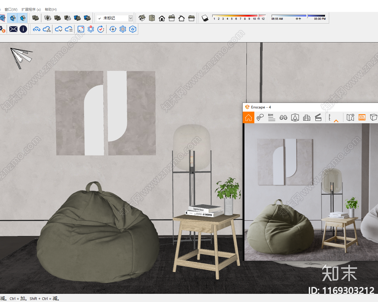Toggle Enscape asset library orange icon
378x302 pixels.
point(362,117)
